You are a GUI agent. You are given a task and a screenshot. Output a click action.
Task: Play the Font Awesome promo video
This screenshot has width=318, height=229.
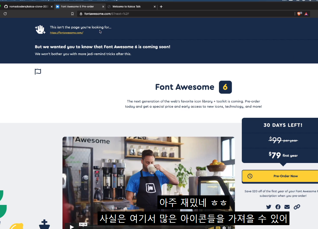tap(72, 227)
